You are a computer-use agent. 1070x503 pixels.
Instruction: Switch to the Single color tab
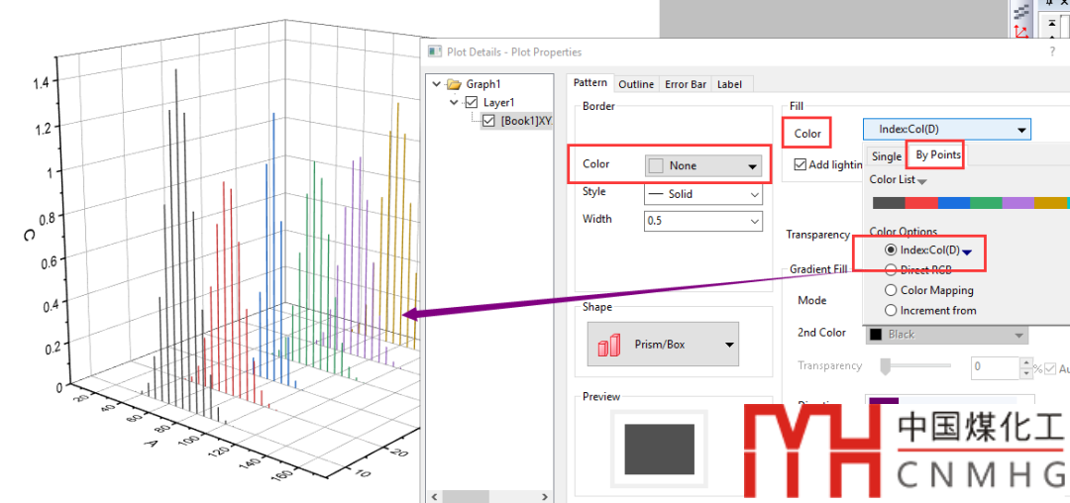click(886, 156)
